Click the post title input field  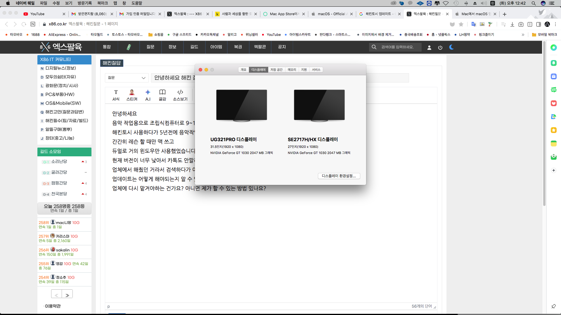click(280, 78)
